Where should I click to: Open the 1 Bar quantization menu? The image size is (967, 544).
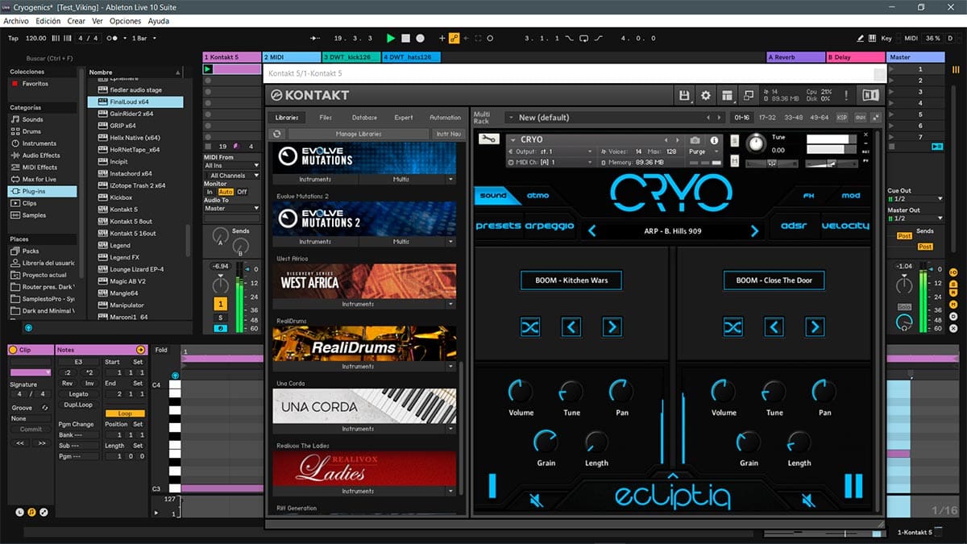point(145,38)
